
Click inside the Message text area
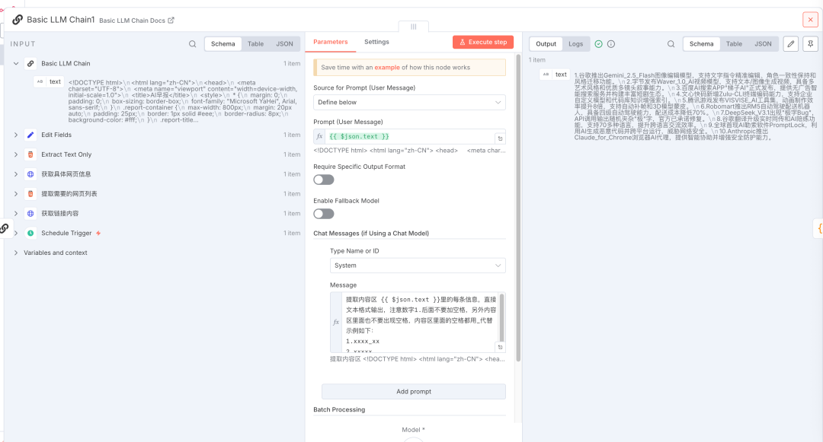click(x=420, y=320)
